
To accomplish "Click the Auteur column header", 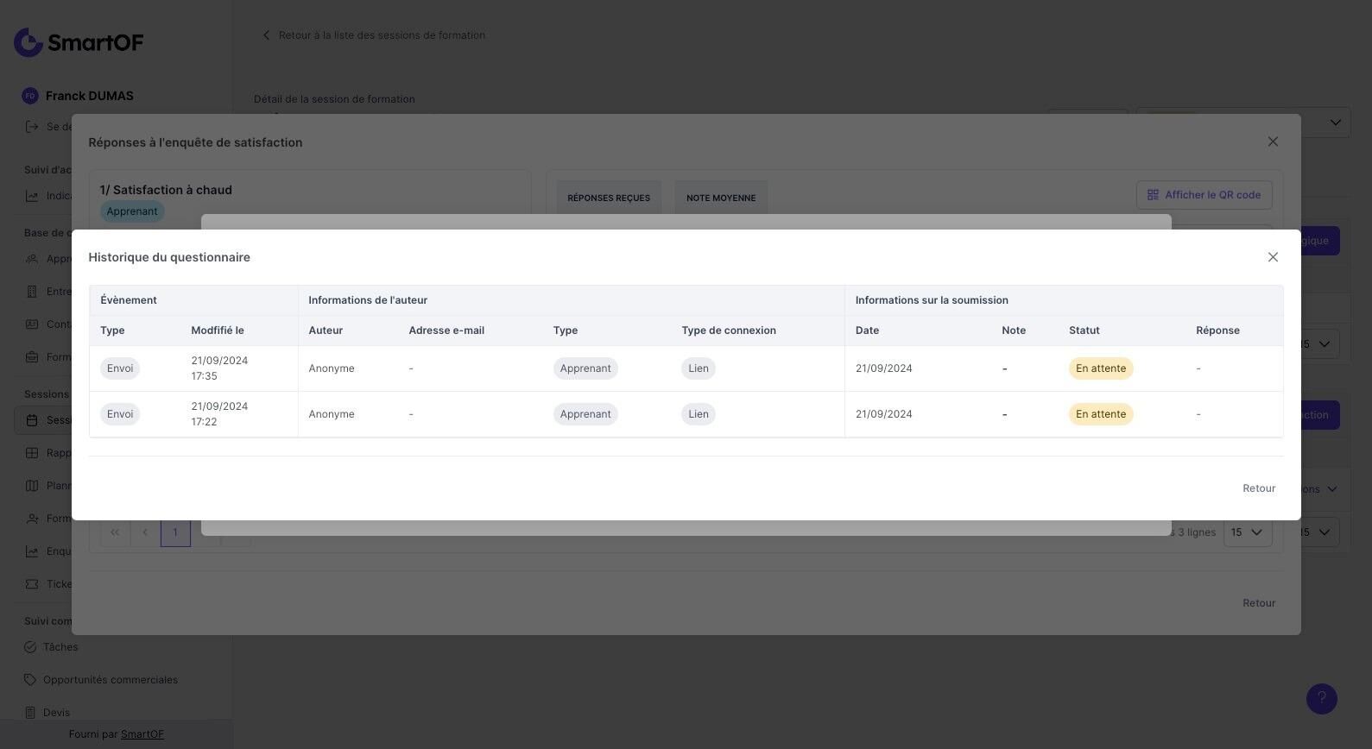I will 326,330.
